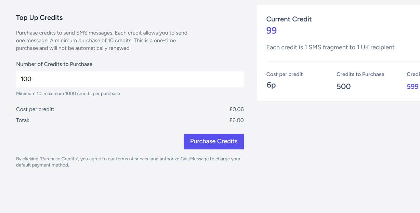Click the 500 credits to purchase value
Viewport: 420px width, 213px height.
(344, 86)
